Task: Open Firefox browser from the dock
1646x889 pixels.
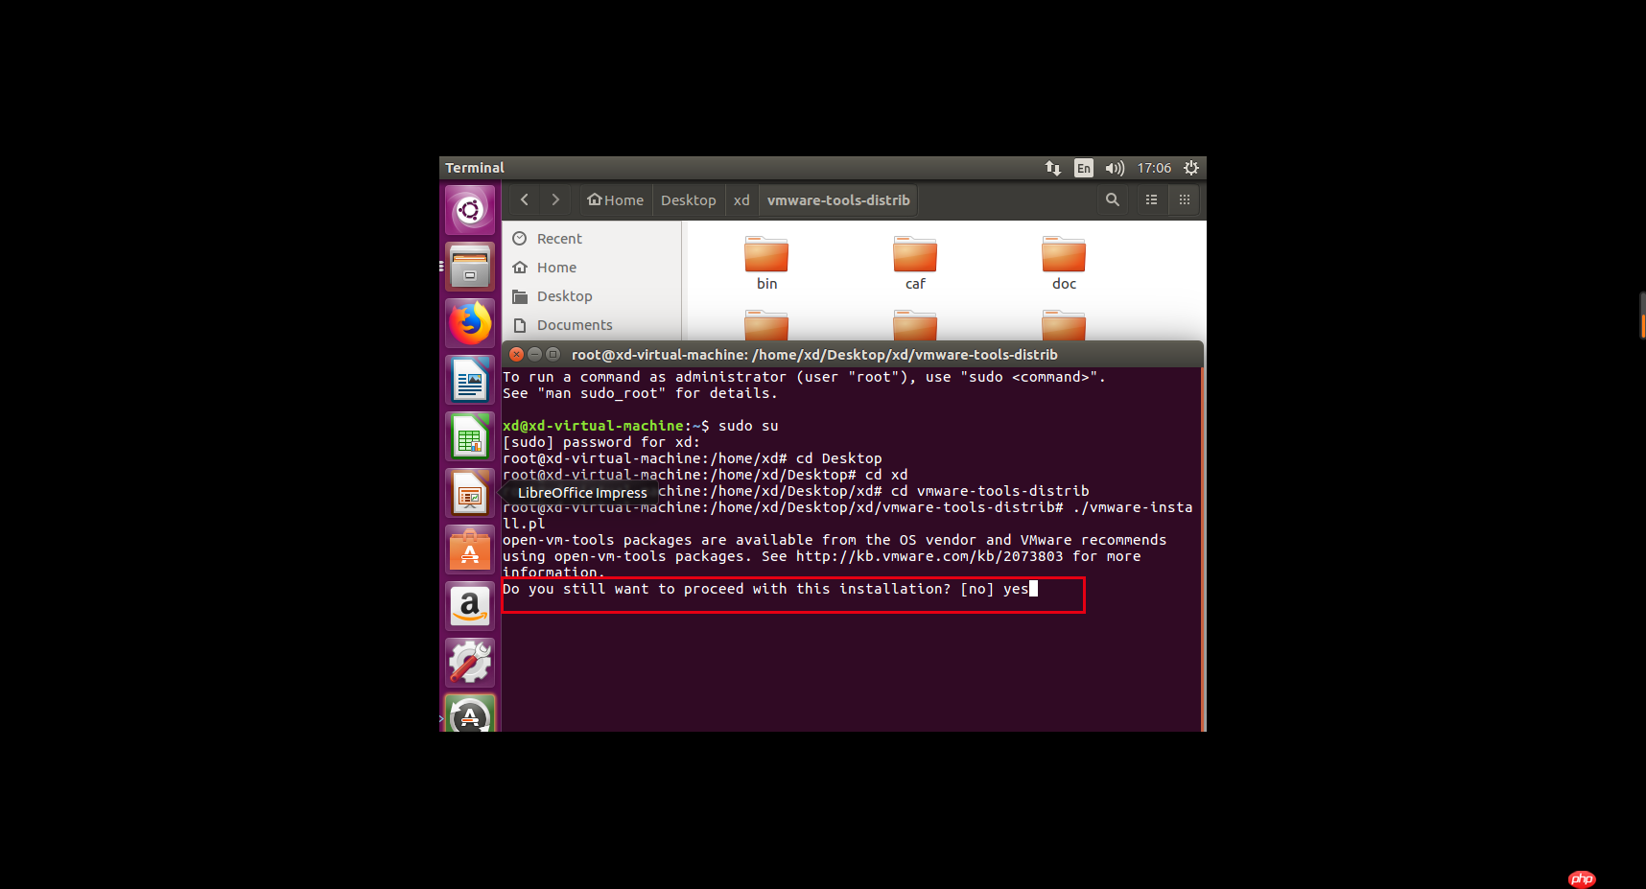Action: point(469,323)
